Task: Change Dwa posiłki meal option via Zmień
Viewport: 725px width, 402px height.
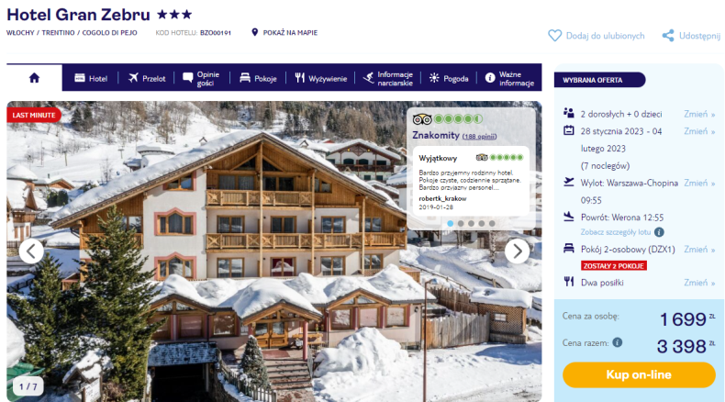Action: click(x=699, y=283)
